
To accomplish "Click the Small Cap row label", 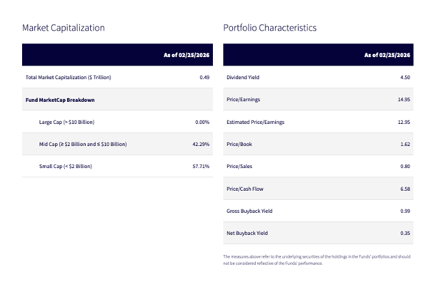I will coord(66,166).
